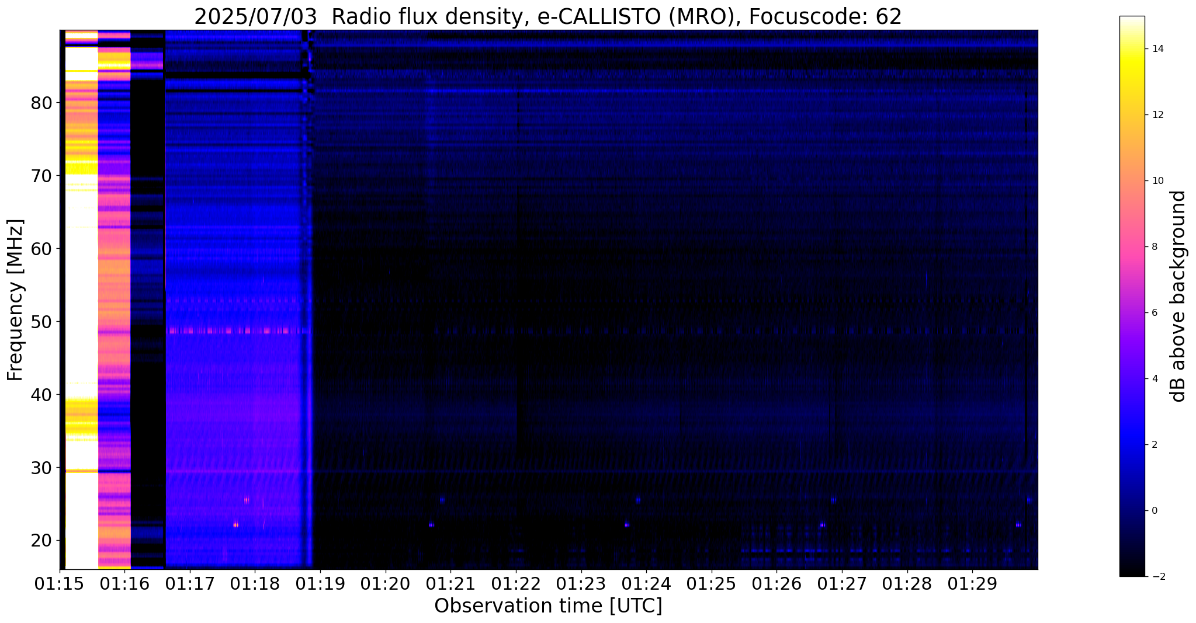The height and width of the screenshot is (623, 1196).
Task: Click the bright saturated band at 01:15
Action: coord(81,300)
